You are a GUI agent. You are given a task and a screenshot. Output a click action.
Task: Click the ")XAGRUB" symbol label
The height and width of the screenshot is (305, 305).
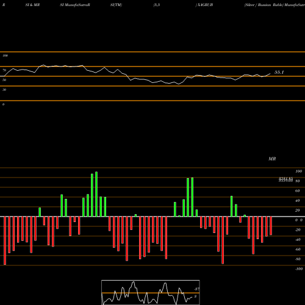(x=204, y=5)
